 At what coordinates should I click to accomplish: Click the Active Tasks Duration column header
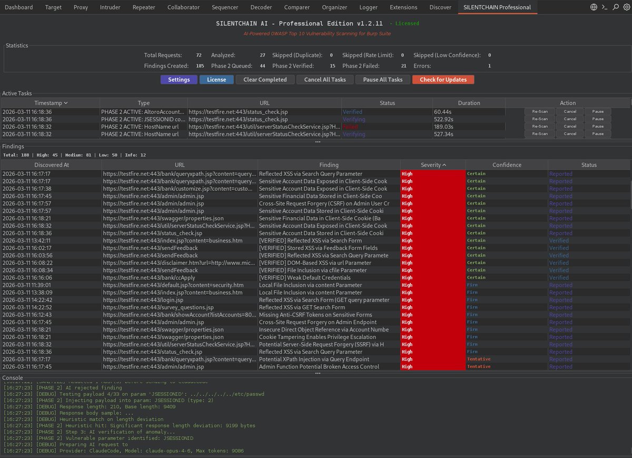469,103
